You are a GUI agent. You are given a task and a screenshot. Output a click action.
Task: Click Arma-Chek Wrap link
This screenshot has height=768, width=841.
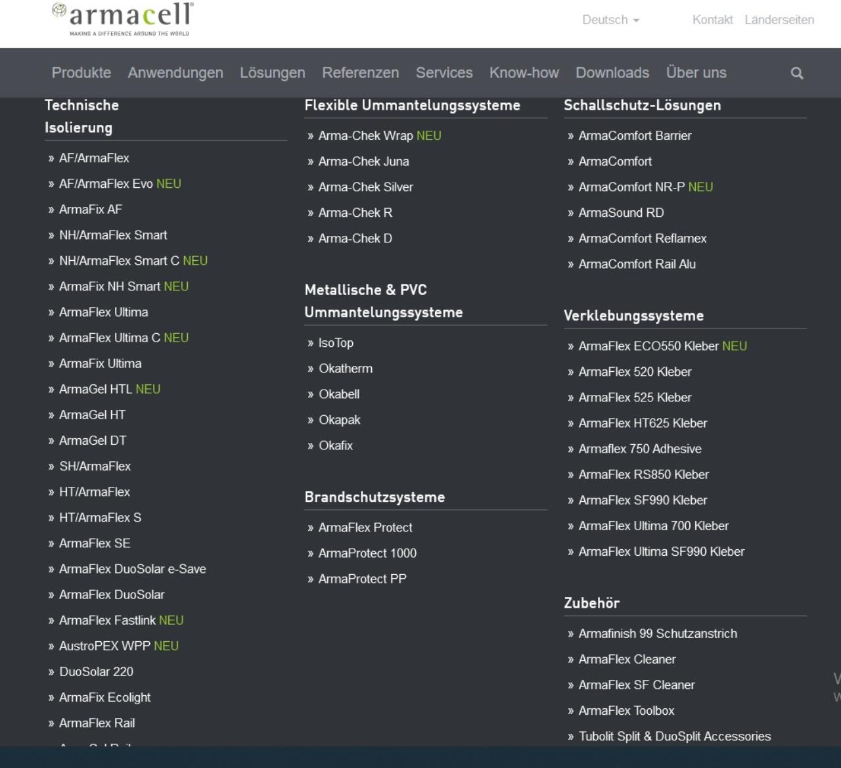pyautogui.click(x=365, y=136)
